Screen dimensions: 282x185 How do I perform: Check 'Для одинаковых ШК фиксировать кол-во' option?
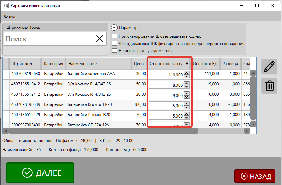[115, 44]
